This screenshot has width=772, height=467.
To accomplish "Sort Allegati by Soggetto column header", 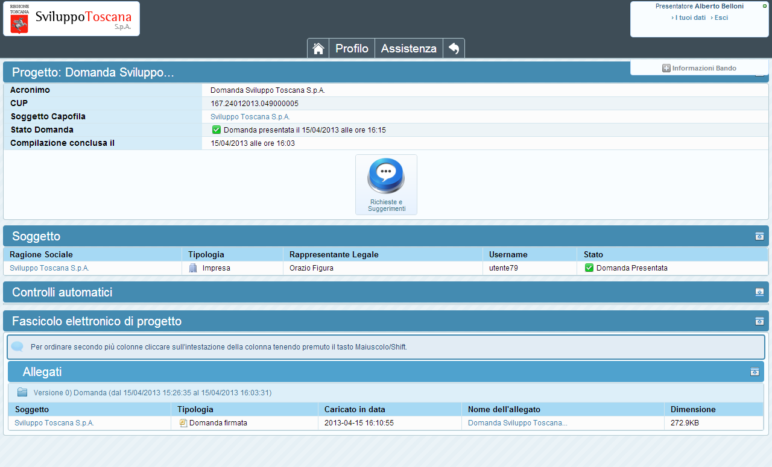I will coord(90,409).
